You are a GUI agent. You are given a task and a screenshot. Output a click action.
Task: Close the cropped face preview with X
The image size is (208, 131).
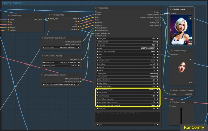point(190,59)
